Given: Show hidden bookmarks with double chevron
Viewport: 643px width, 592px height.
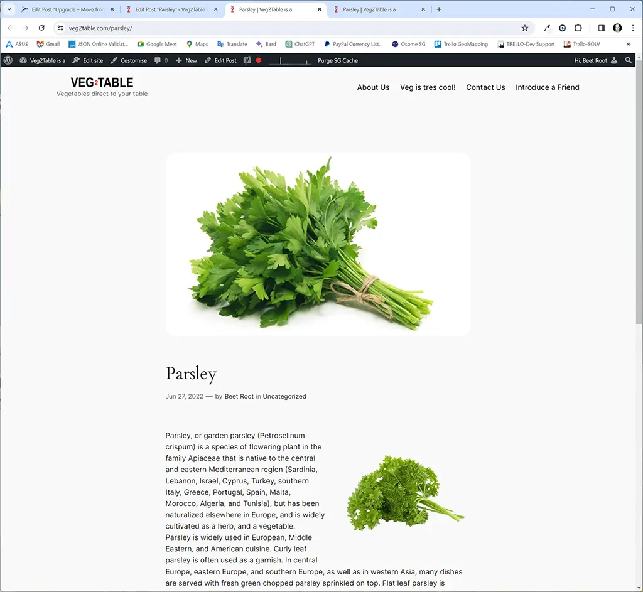Looking at the screenshot, I should pos(629,44).
